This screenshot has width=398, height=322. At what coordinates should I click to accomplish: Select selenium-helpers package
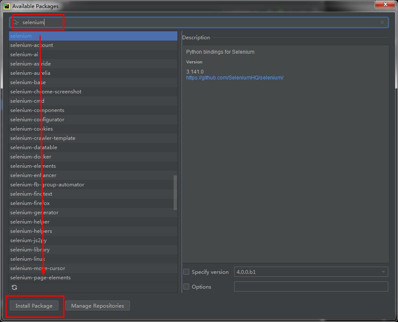[93, 231]
